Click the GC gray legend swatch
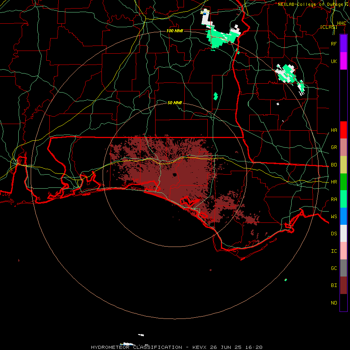The width and height of the screenshot is (350, 350). [x=343, y=268]
